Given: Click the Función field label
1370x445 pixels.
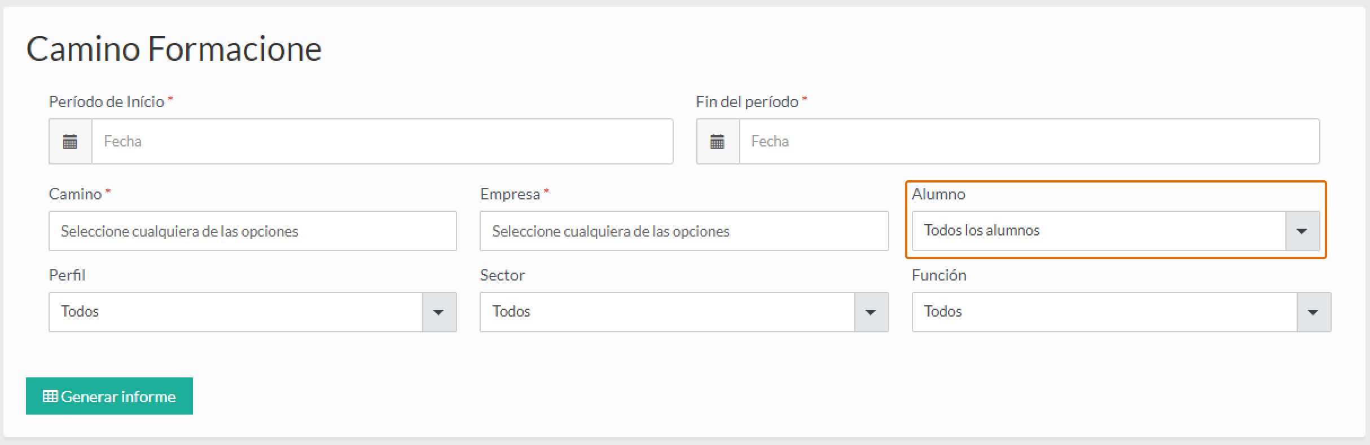Looking at the screenshot, I should (x=939, y=275).
